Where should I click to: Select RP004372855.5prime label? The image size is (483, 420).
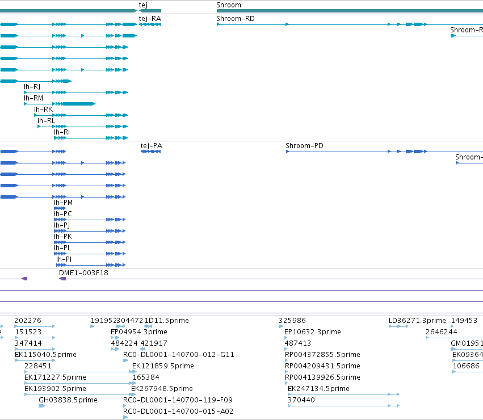click(322, 355)
